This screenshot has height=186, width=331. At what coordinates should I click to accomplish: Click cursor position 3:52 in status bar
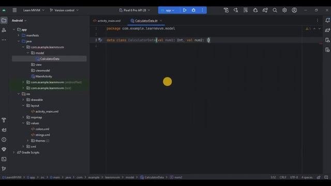click(273, 177)
